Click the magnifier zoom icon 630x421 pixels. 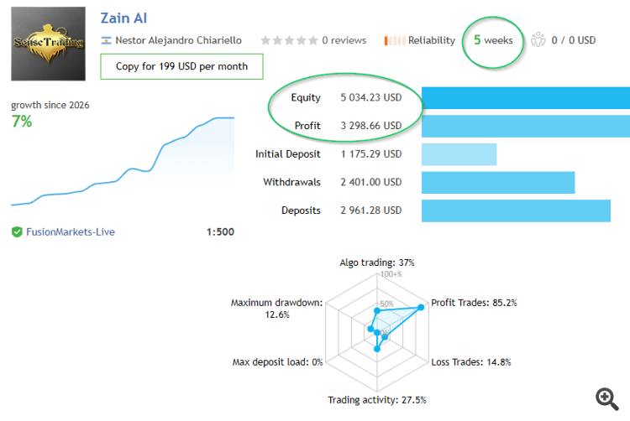tap(606, 398)
